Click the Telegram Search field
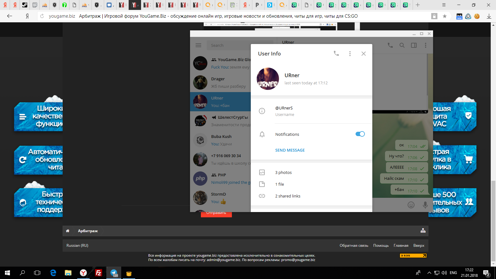 click(x=229, y=45)
